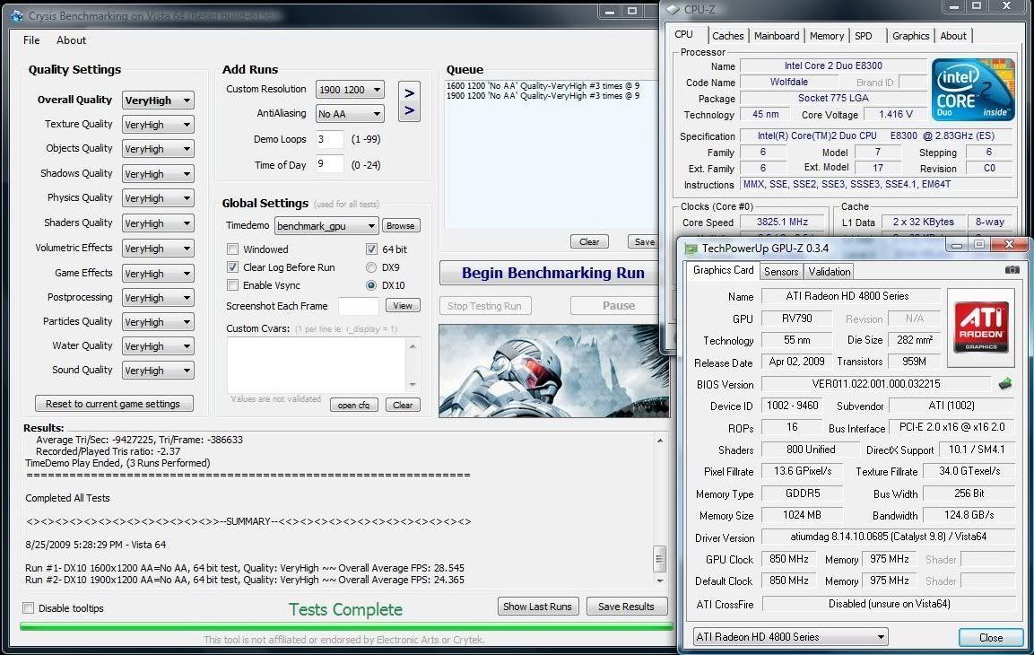1034x655 pixels.
Task: Enable the Windowed checkbox
Action: (x=232, y=249)
